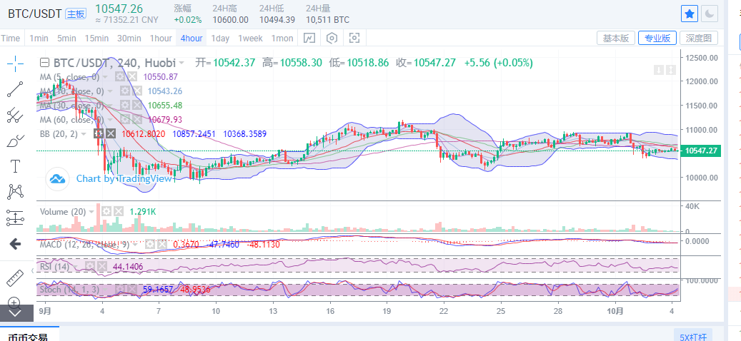Remove the Stoch indicator
Viewport: 741px width, 341px height.
coord(132,289)
